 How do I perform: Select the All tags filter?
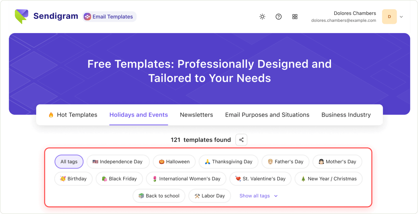click(x=69, y=162)
